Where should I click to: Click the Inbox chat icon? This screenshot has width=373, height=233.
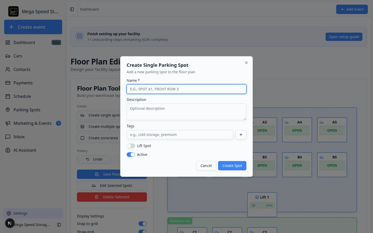(8, 137)
